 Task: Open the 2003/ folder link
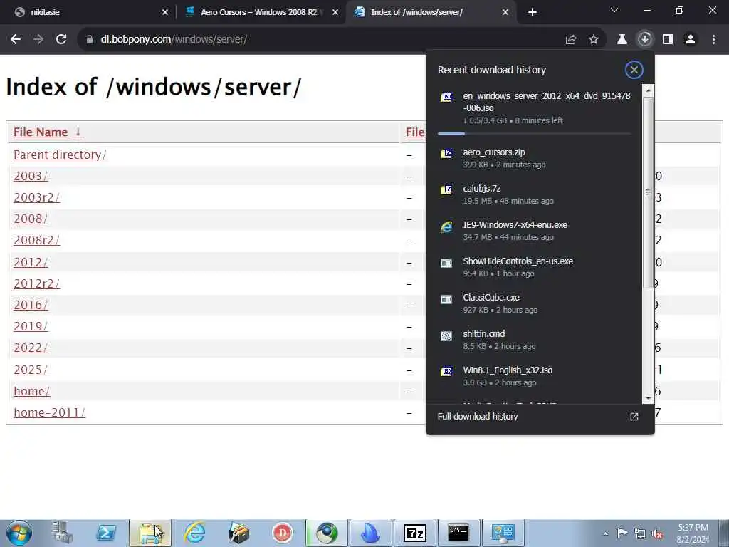pyautogui.click(x=31, y=177)
